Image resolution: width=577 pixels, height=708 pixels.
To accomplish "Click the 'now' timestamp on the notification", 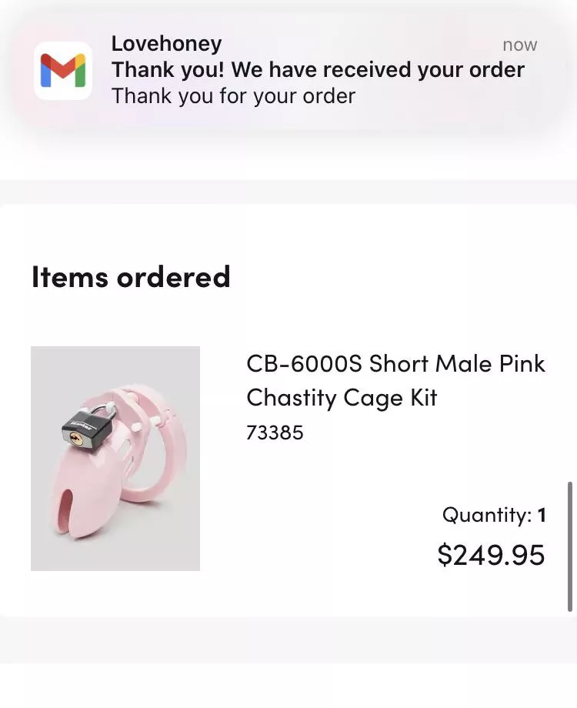I will tap(519, 45).
